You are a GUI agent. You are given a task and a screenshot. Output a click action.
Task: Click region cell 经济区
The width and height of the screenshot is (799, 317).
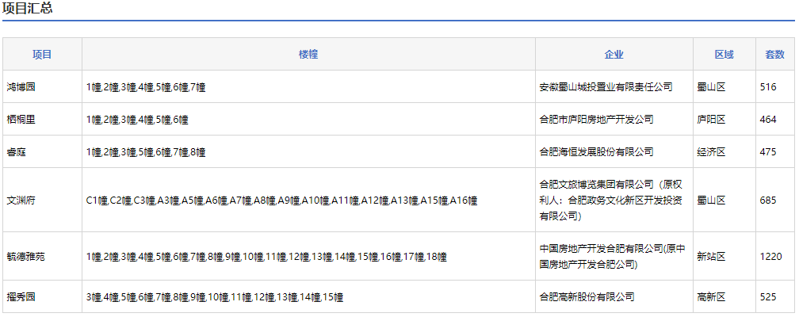coord(711,152)
